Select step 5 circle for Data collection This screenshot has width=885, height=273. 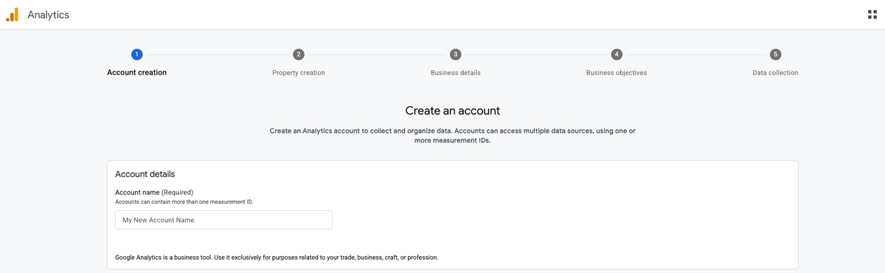(x=775, y=54)
